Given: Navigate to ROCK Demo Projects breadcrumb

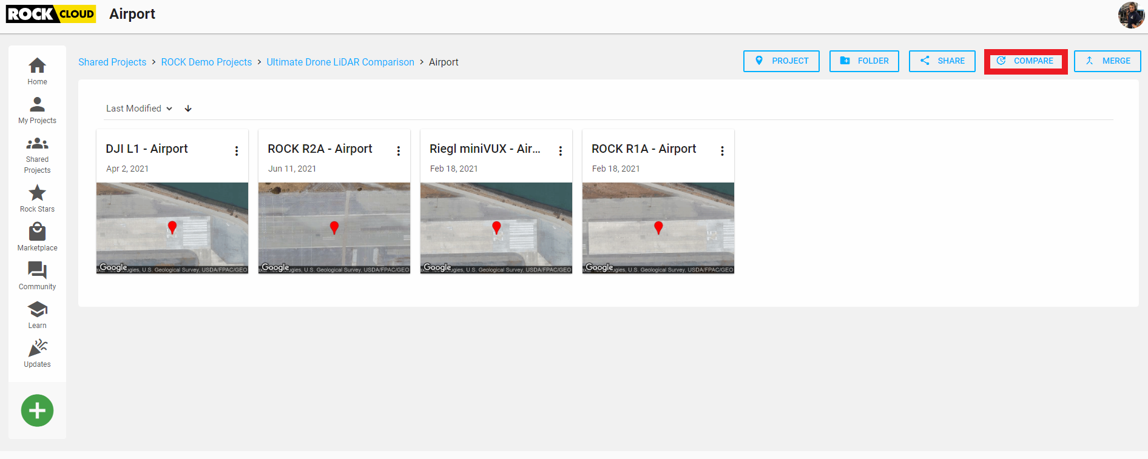Looking at the screenshot, I should pyautogui.click(x=206, y=62).
